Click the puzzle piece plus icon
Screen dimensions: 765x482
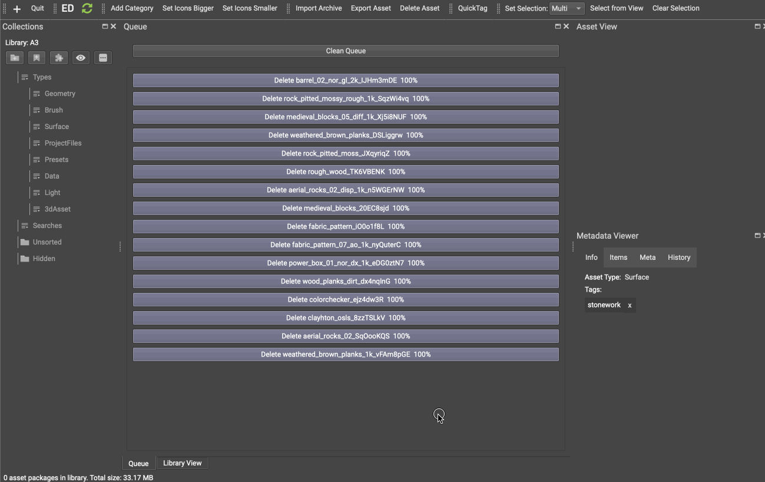(58, 58)
